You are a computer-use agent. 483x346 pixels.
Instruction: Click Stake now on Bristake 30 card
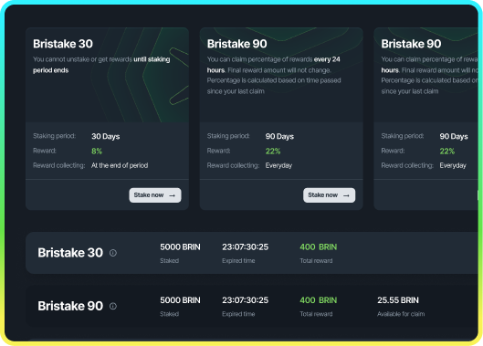pyautogui.click(x=155, y=195)
